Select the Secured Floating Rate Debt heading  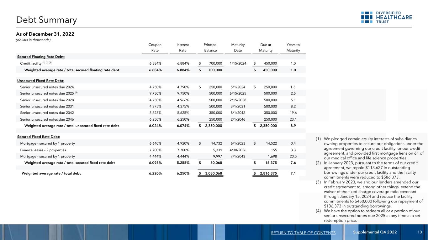tap(41, 57)
